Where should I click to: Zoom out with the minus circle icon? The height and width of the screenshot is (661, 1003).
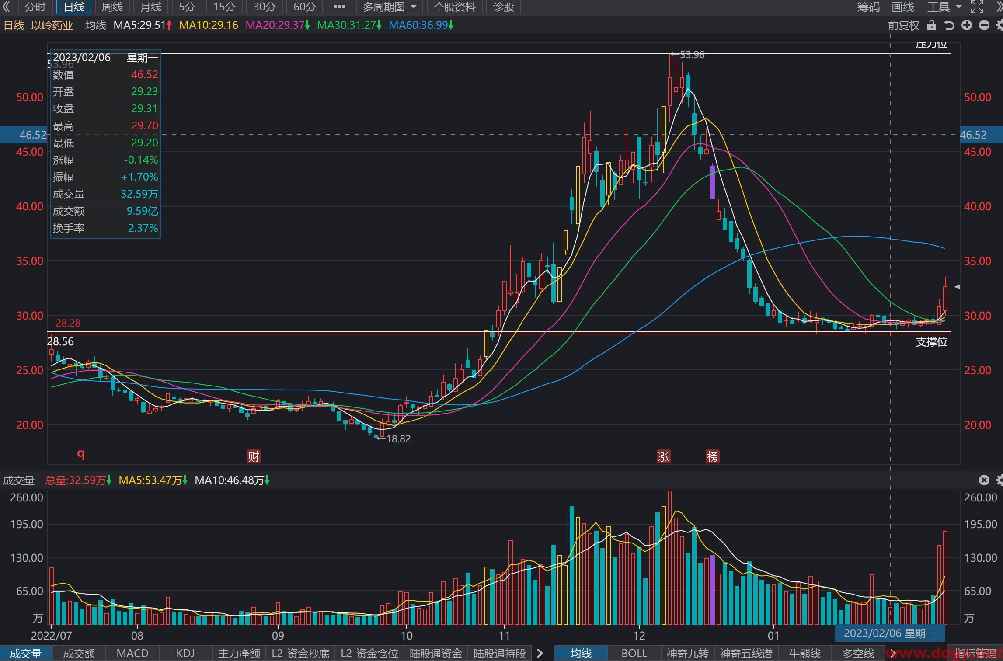point(984,25)
